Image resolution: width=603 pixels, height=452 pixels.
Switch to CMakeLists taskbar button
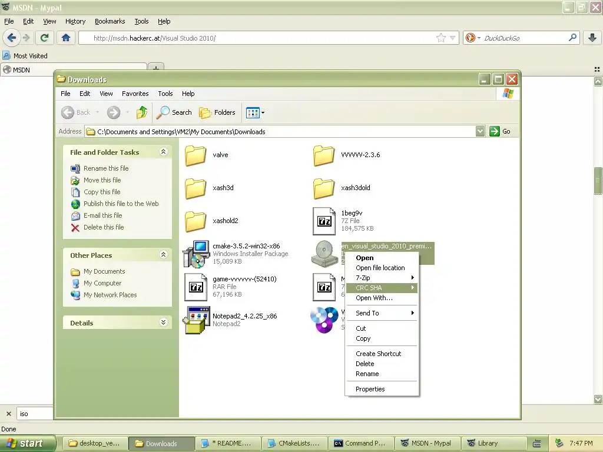pyautogui.click(x=296, y=444)
